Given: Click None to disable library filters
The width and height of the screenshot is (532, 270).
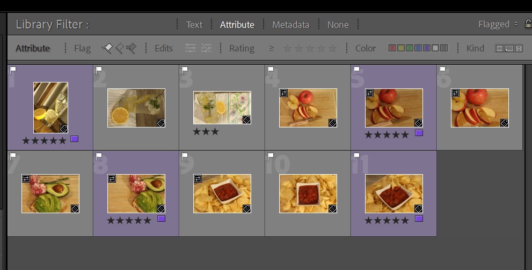Looking at the screenshot, I should coord(338,25).
